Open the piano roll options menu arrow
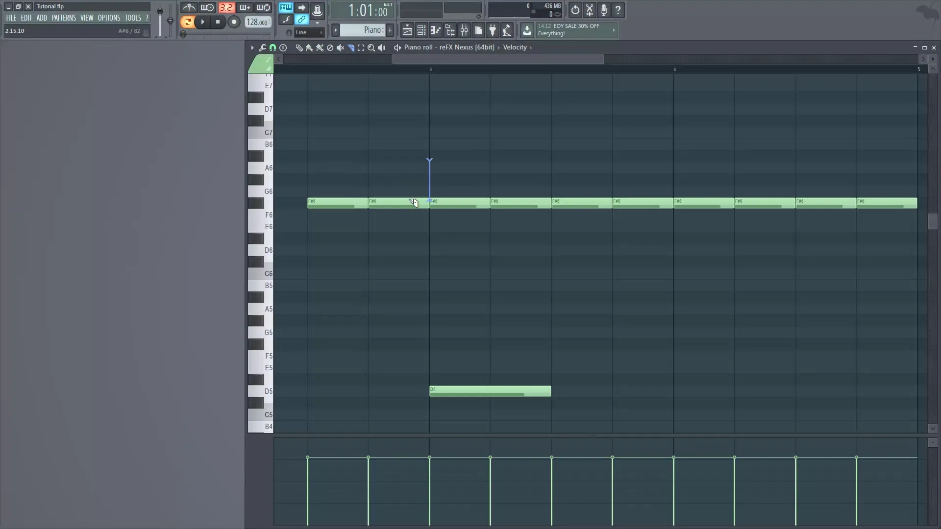Image resolution: width=941 pixels, height=529 pixels. (x=252, y=48)
